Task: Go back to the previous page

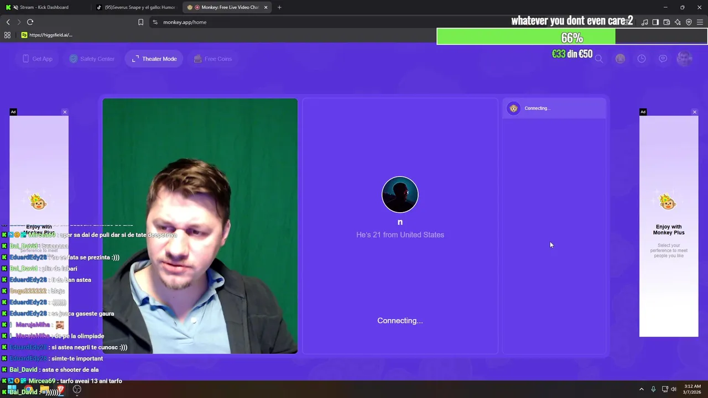Action: tap(8, 22)
